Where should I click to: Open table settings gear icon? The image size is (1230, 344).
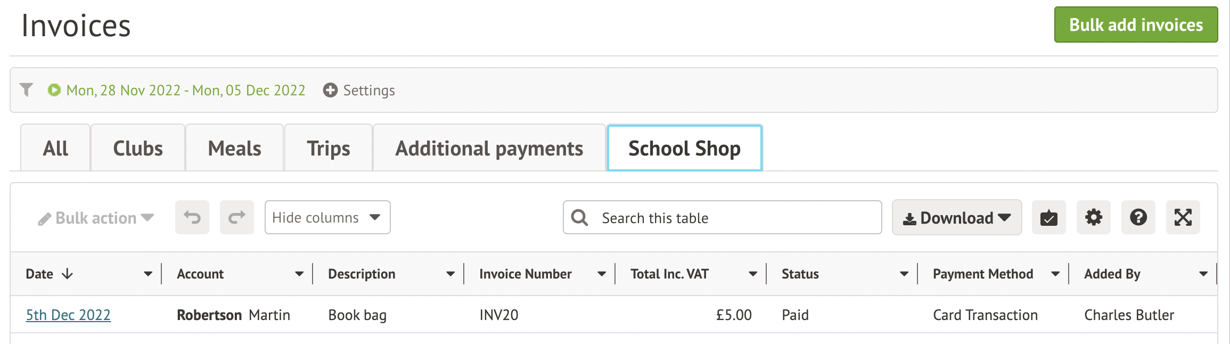pos(1093,217)
